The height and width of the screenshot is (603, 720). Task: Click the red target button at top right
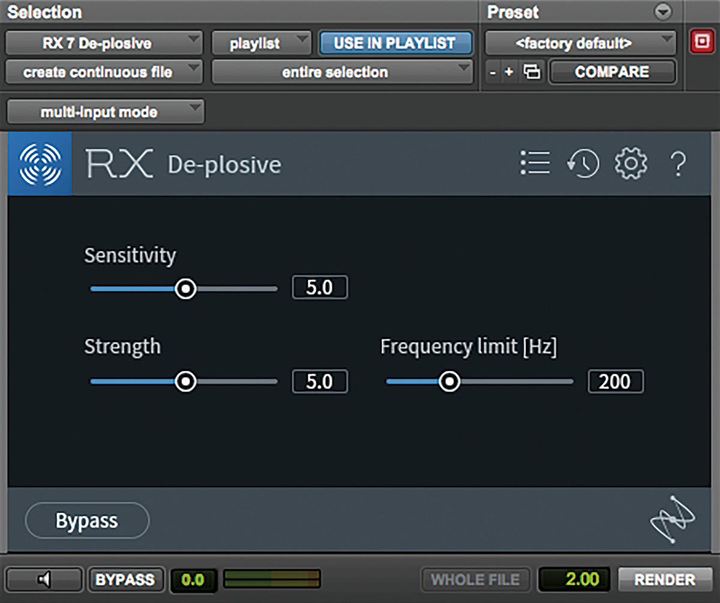tap(701, 43)
